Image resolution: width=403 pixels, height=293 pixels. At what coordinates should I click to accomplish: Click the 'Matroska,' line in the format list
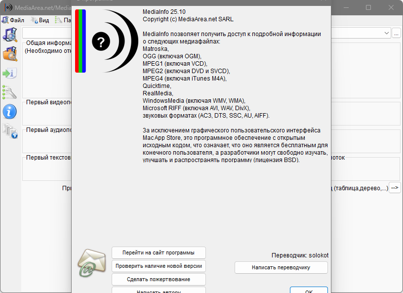[156, 49]
